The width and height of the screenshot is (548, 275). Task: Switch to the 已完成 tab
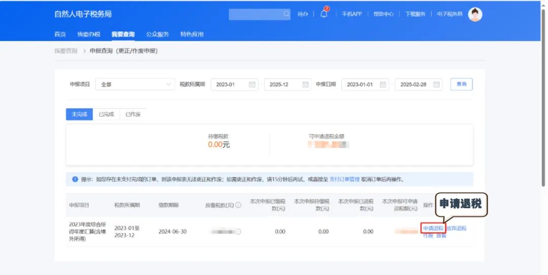pos(106,114)
